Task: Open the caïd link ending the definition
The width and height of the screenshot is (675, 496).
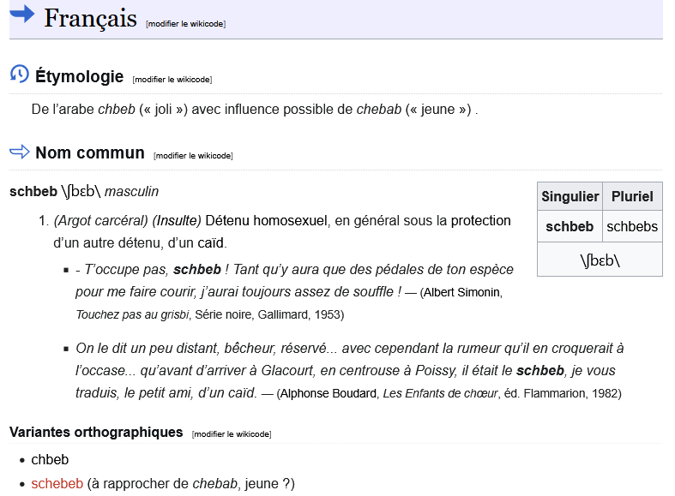Action: point(210,242)
